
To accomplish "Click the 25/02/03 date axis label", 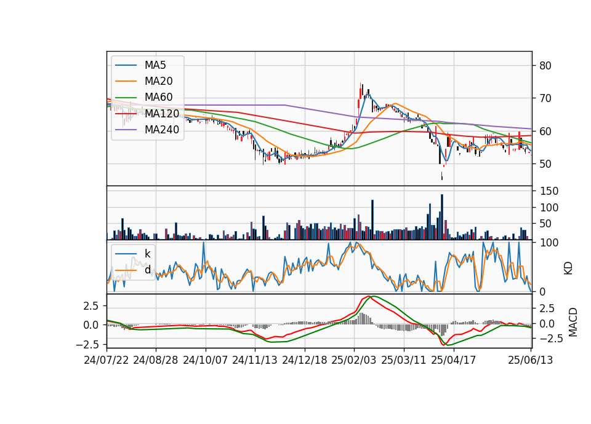I will 354,360.
